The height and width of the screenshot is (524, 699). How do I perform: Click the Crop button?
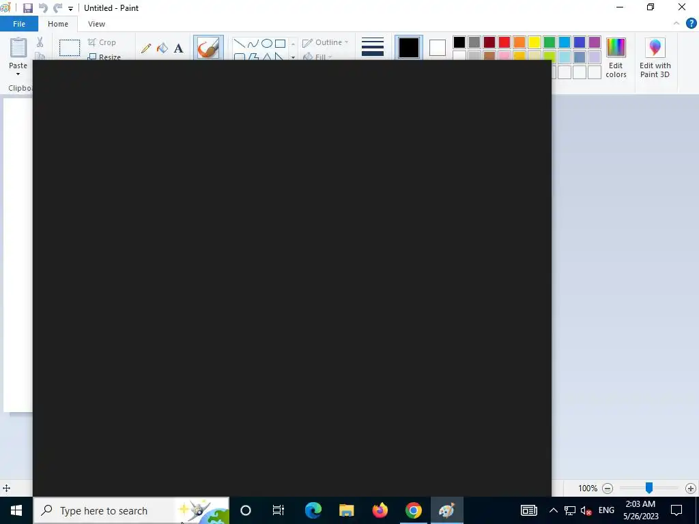[102, 42]
